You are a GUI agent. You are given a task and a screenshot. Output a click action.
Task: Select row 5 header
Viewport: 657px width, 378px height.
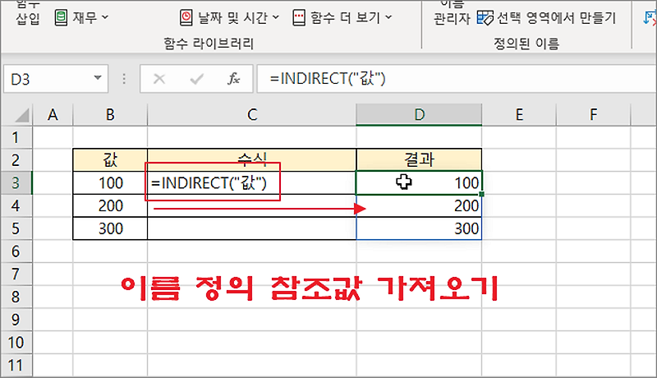tap(16, 228)
